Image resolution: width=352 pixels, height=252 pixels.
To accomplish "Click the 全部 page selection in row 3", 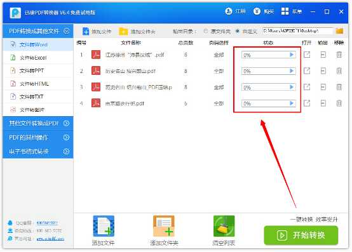I will point(219,87).
